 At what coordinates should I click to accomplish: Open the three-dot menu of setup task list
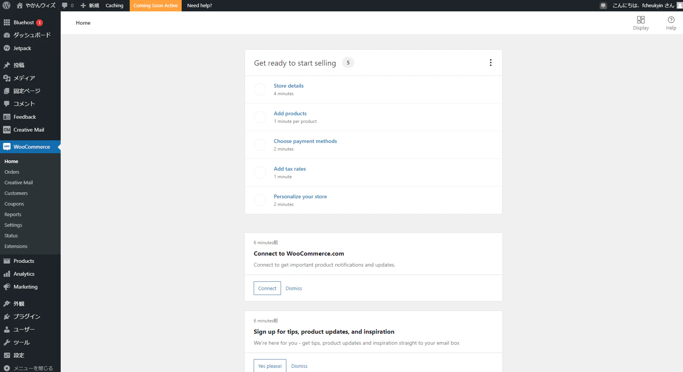[x=491, y=63]
